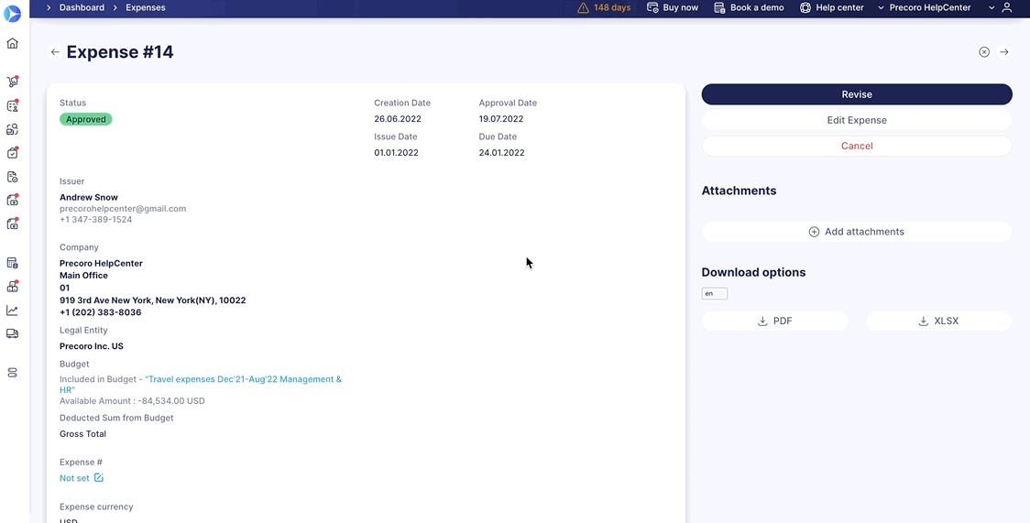This screenshot has width=1030, height=523.
Task: Click the Expense #14 page title
Action: pyautogui.click(x=120, y=52)
